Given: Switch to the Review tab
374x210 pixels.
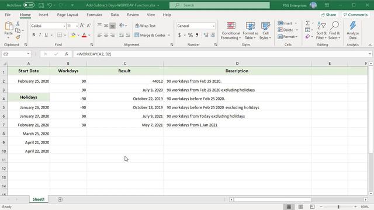Looking at the screenshot, I should coord(133,15).
